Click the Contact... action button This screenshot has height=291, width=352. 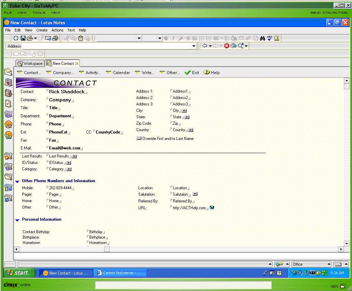point(29,72)
